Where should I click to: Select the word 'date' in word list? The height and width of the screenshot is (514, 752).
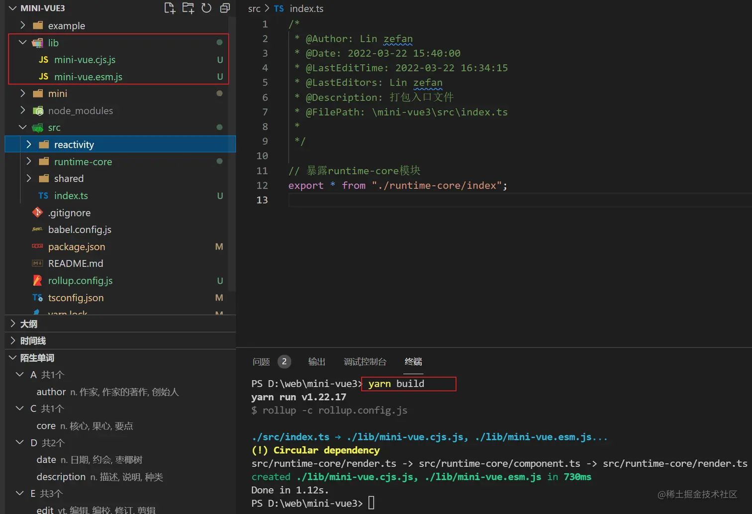click(46, 459)
